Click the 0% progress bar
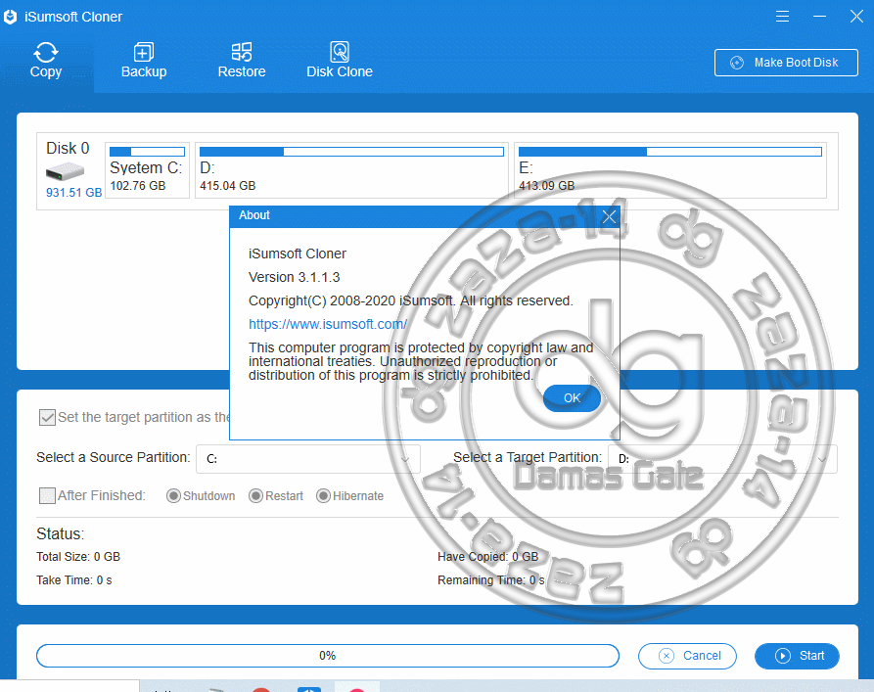This screenshot has height=692, width=874. (x=328, y=656)
